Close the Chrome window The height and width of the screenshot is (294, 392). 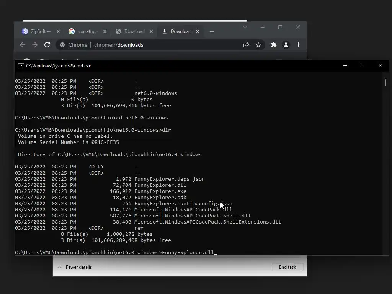pyautogui.click(x=298, y=27)
